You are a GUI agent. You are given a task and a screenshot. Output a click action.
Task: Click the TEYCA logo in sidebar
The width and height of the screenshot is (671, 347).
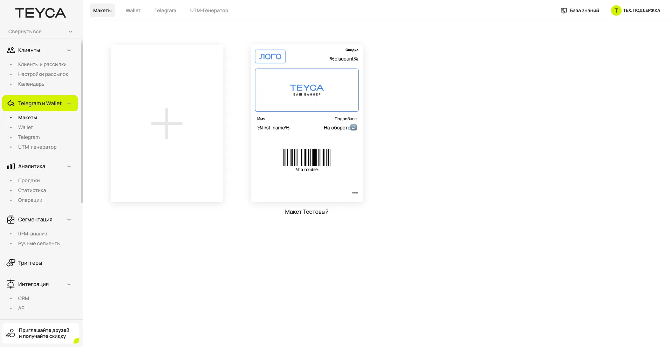[40, 13]
